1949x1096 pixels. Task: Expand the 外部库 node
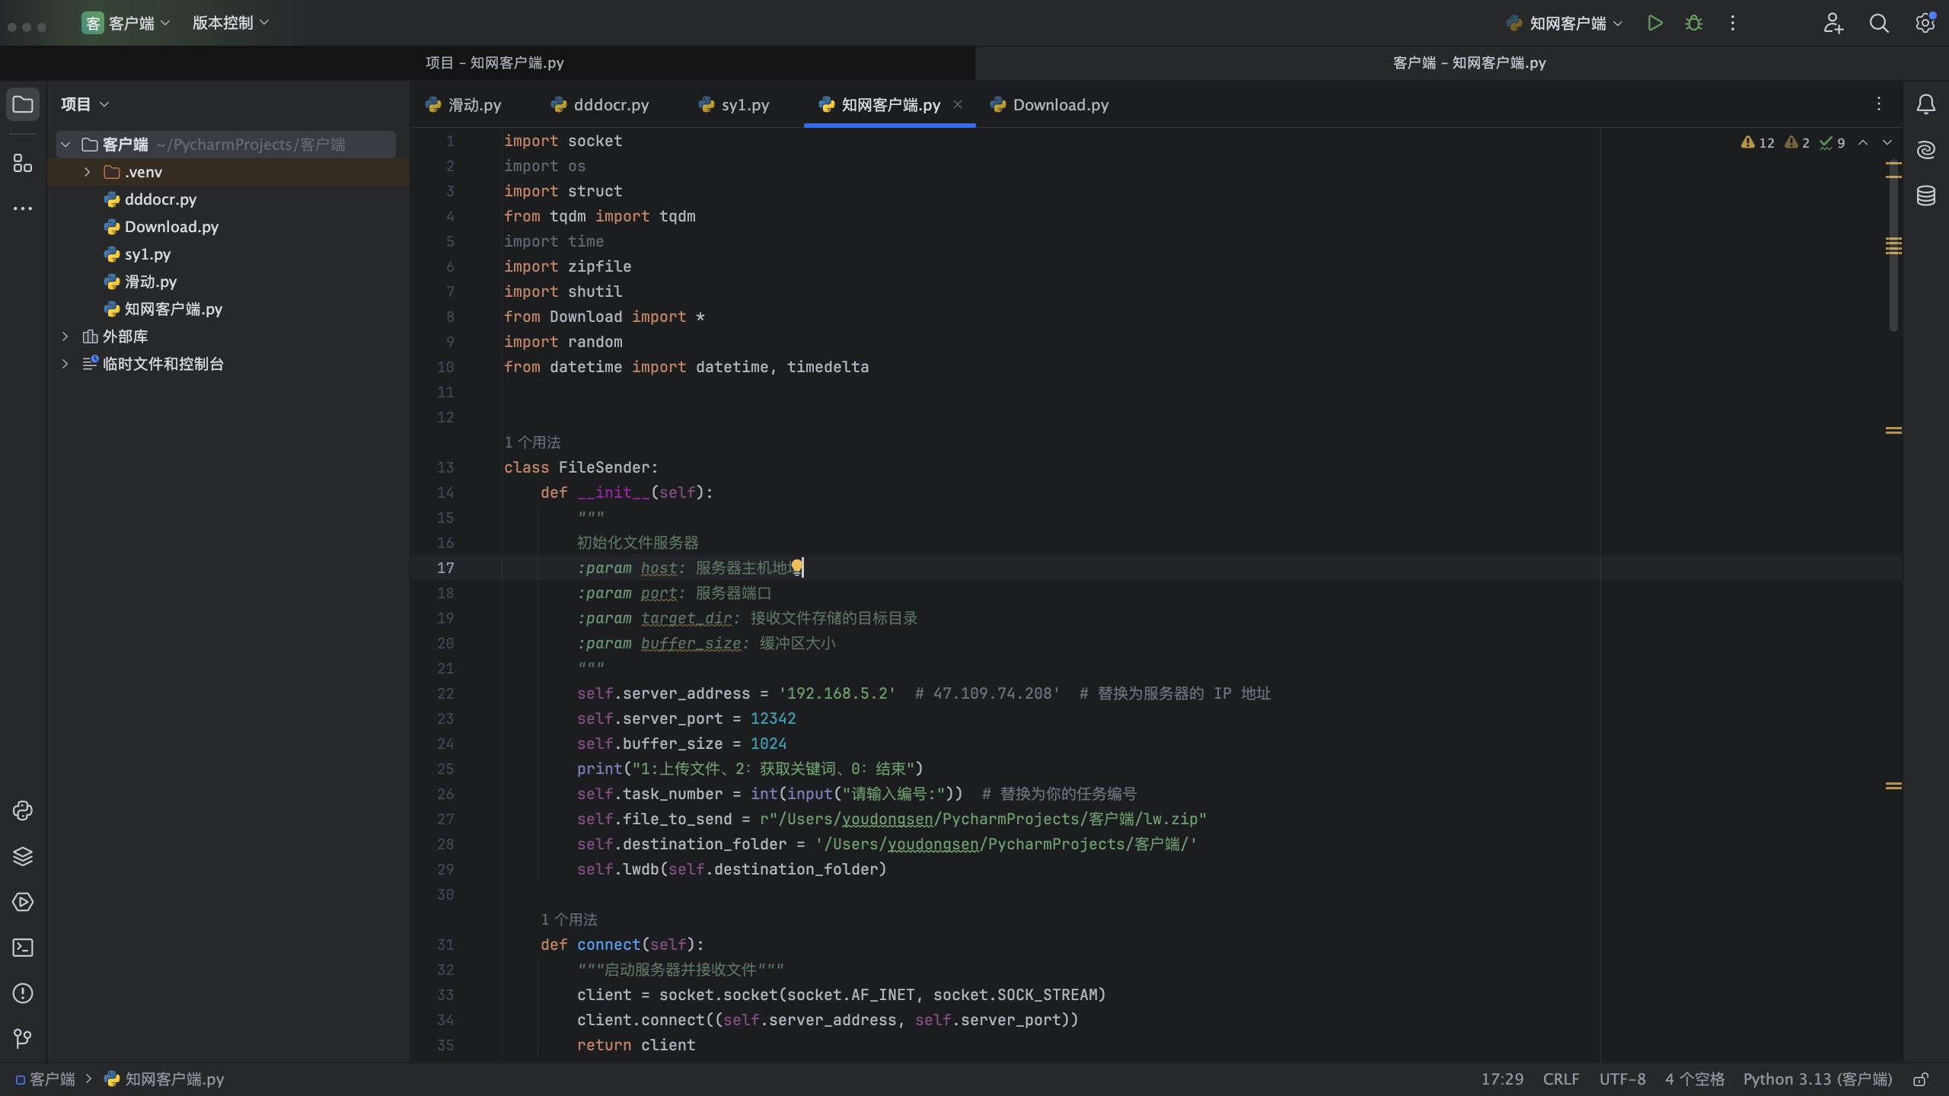click(x=65, y=336)
